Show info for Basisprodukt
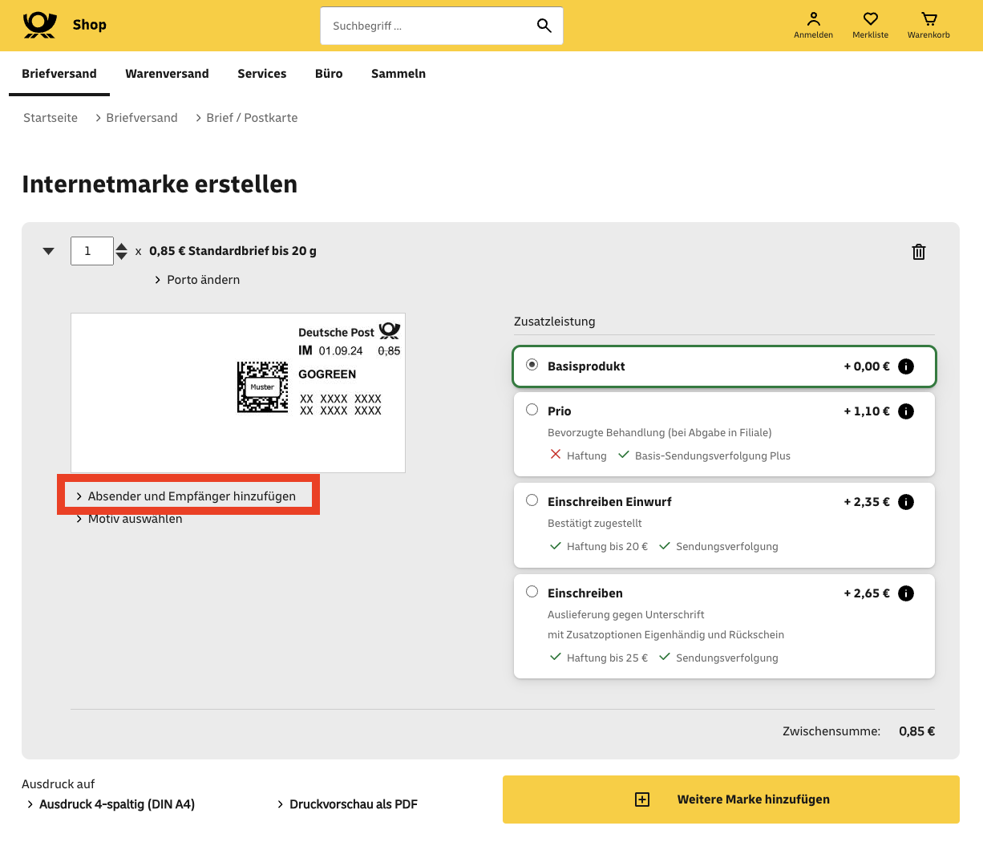 pos(906,366)
